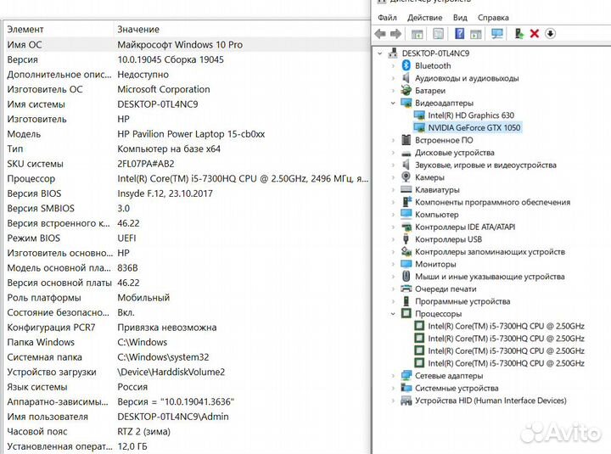Screen dimensions: 611x454
Task: Click the SKU value 2FL07PA#AB2
Action: coord(146,164)
